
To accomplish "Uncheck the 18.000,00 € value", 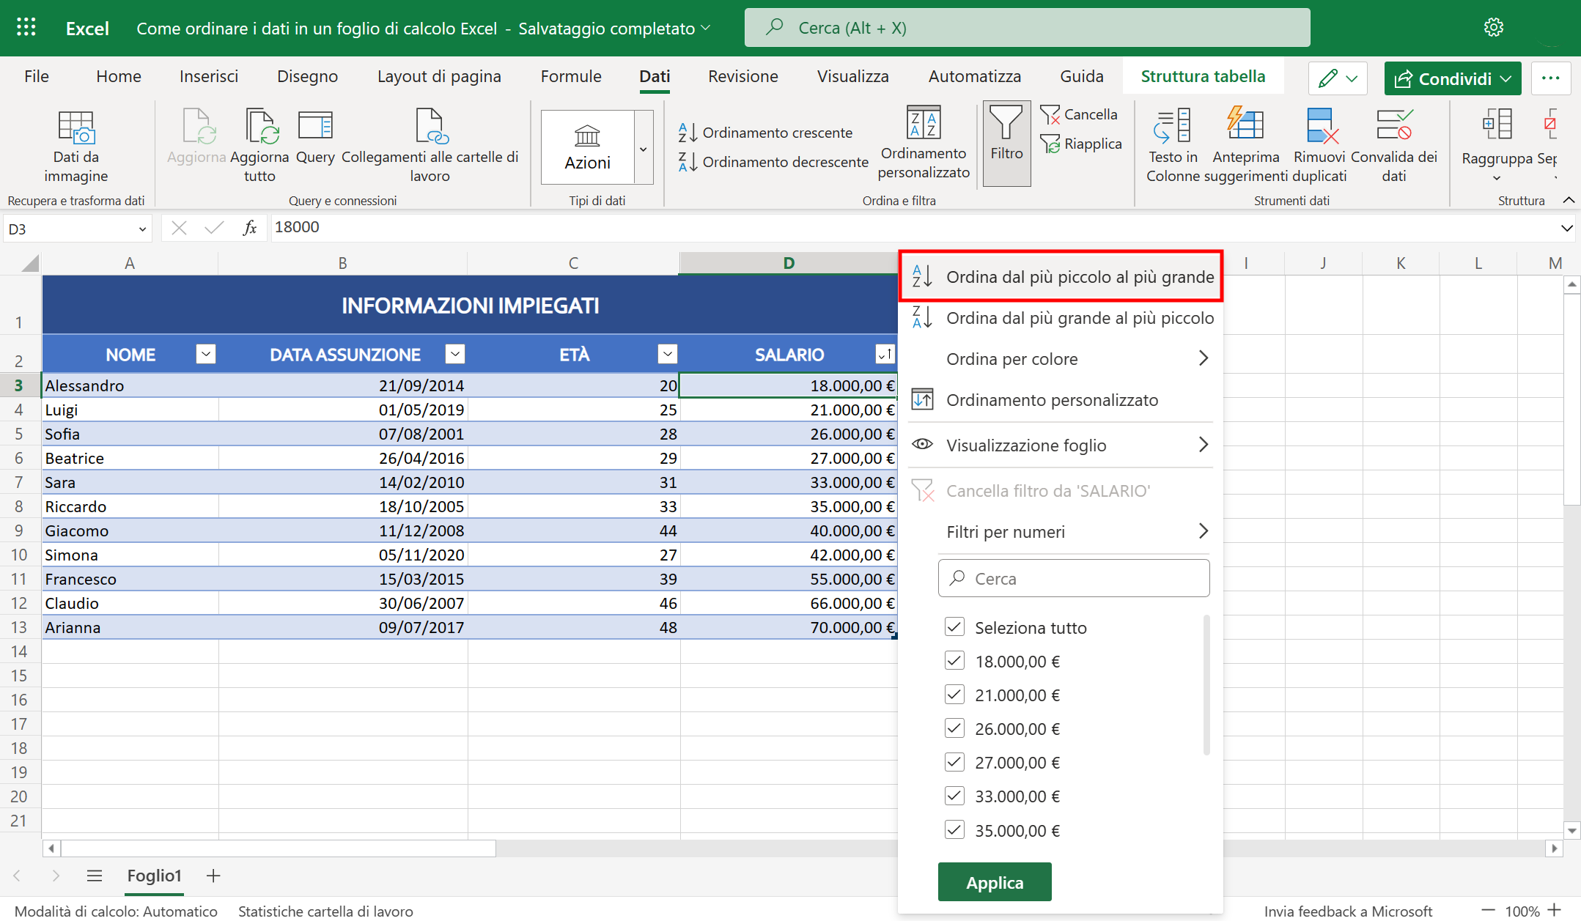I will coord(954,660).
